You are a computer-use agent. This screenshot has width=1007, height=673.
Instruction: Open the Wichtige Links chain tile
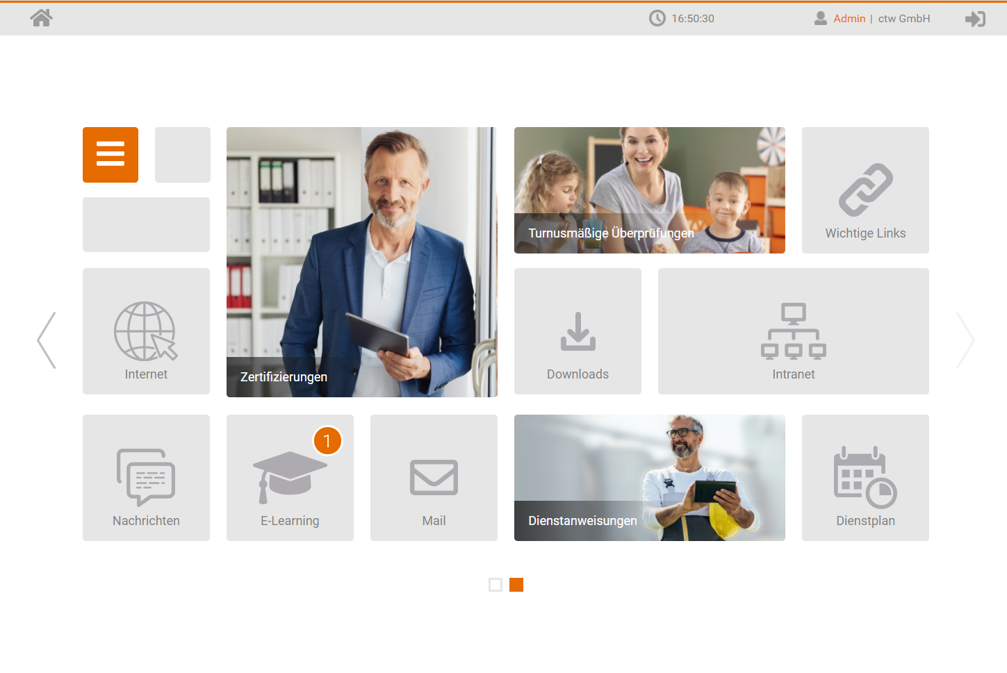point(865,190)
